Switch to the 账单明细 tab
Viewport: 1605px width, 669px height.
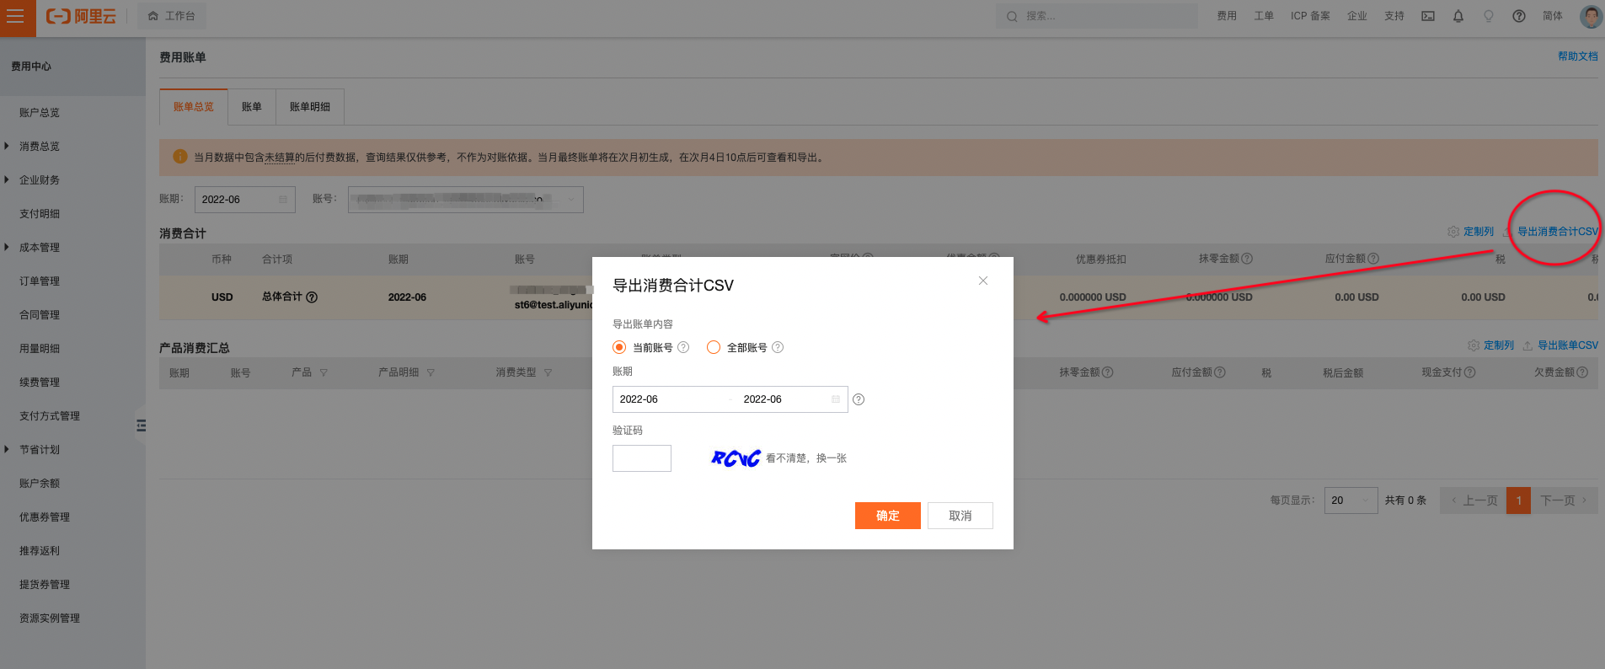pos(310,107)
